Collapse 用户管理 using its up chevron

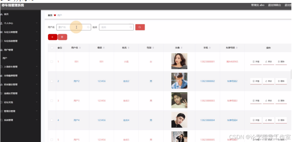[x=37, y=50]
